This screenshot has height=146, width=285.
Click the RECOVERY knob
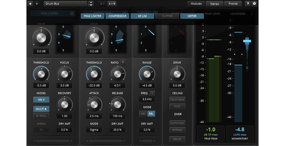click(x=65, y=104)
